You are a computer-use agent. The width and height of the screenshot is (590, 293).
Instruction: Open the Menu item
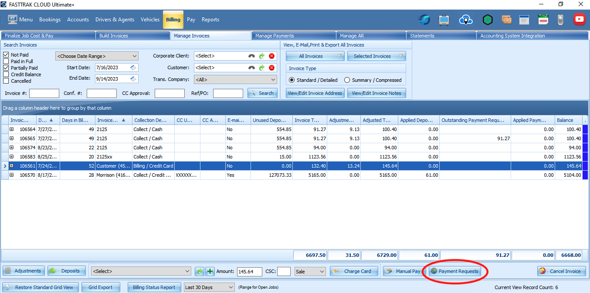[x=20, y=20]
